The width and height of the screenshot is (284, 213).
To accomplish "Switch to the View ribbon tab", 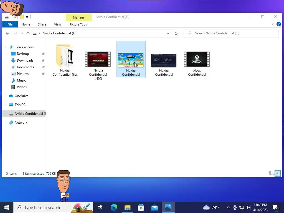I will (57, 24).
